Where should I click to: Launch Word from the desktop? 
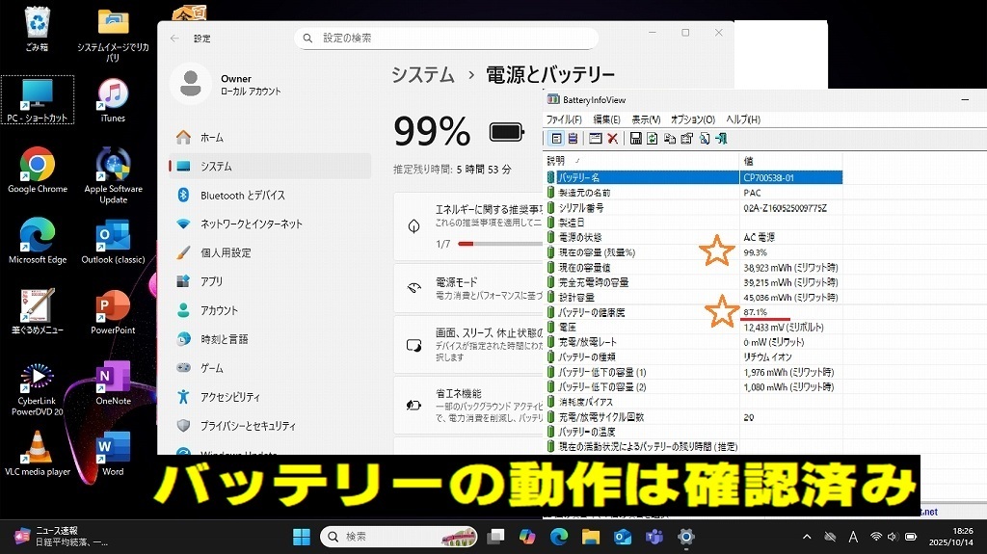pos(114,453)
